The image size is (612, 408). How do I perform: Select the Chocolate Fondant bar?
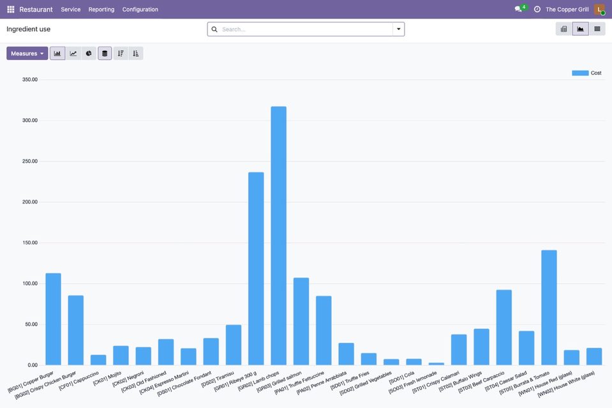pos(211,352)
